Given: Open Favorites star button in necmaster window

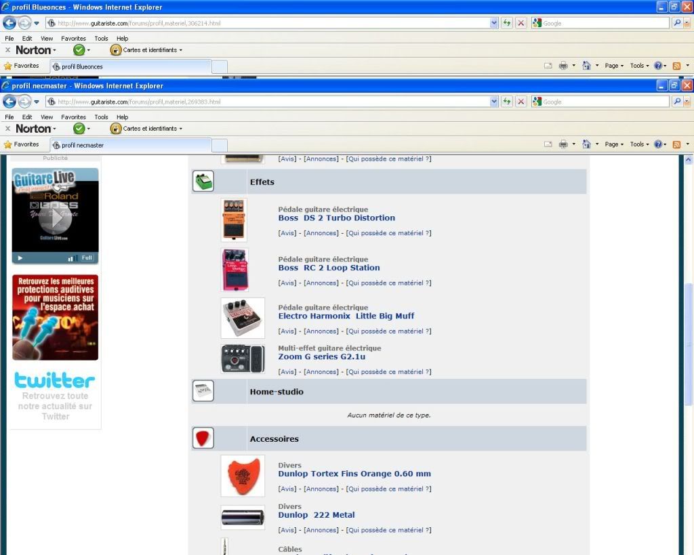Looking at the screenshot, I should 22,144.
